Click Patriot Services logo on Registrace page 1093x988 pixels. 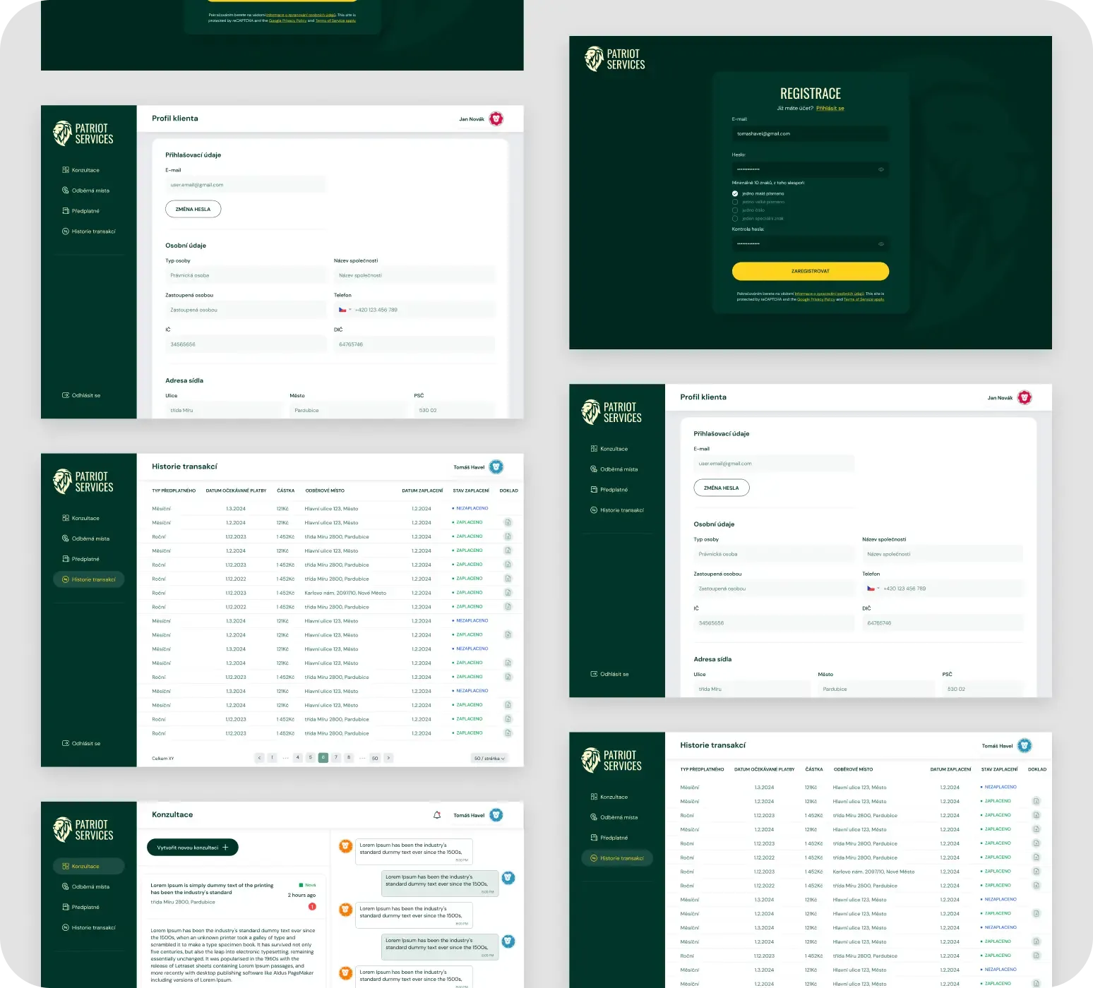[x=614, y=59]
